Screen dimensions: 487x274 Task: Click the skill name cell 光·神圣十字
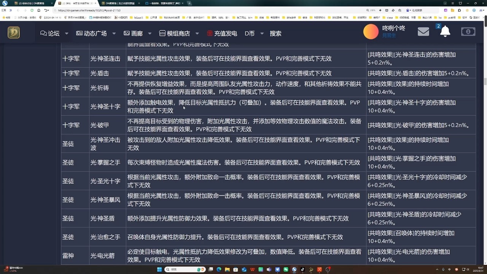pos(108,107)
